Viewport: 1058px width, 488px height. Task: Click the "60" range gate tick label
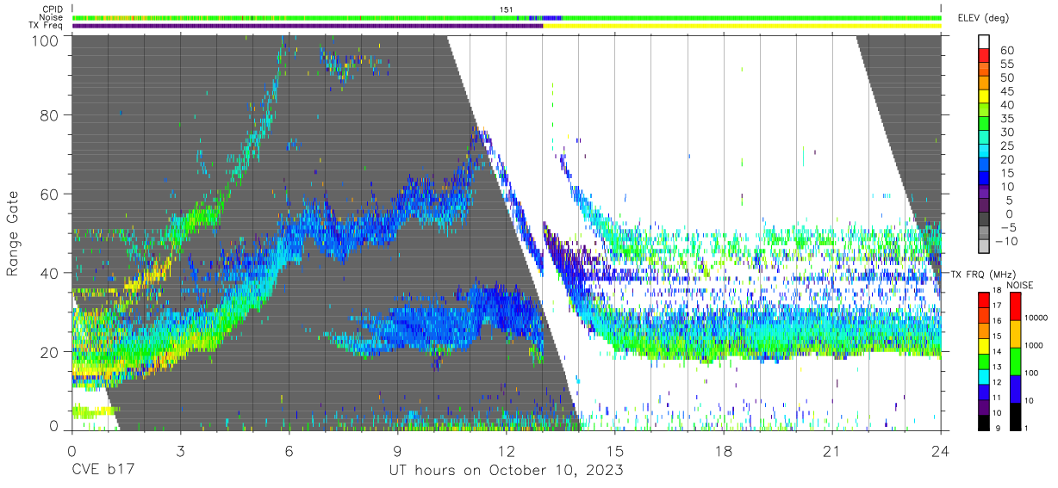(51, 195)
